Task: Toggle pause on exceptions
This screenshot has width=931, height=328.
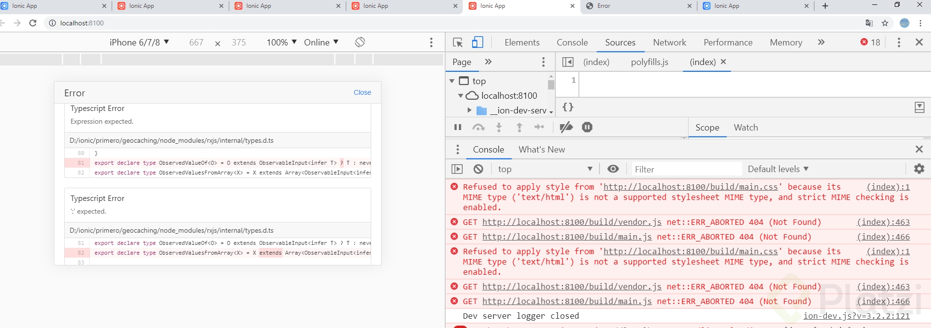Action: pyautogui.click(x=587, y=127)
